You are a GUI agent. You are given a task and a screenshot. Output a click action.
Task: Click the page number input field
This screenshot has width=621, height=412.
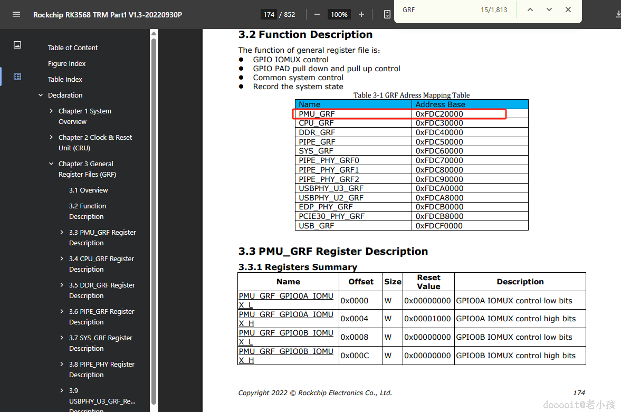[x=269, y=14]
